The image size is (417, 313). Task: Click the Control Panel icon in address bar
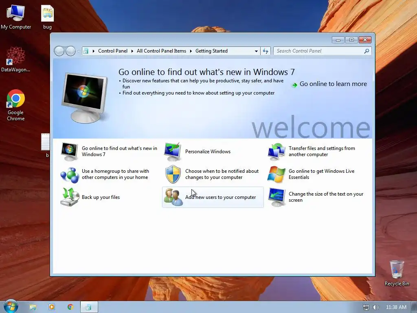coord(86,51)
